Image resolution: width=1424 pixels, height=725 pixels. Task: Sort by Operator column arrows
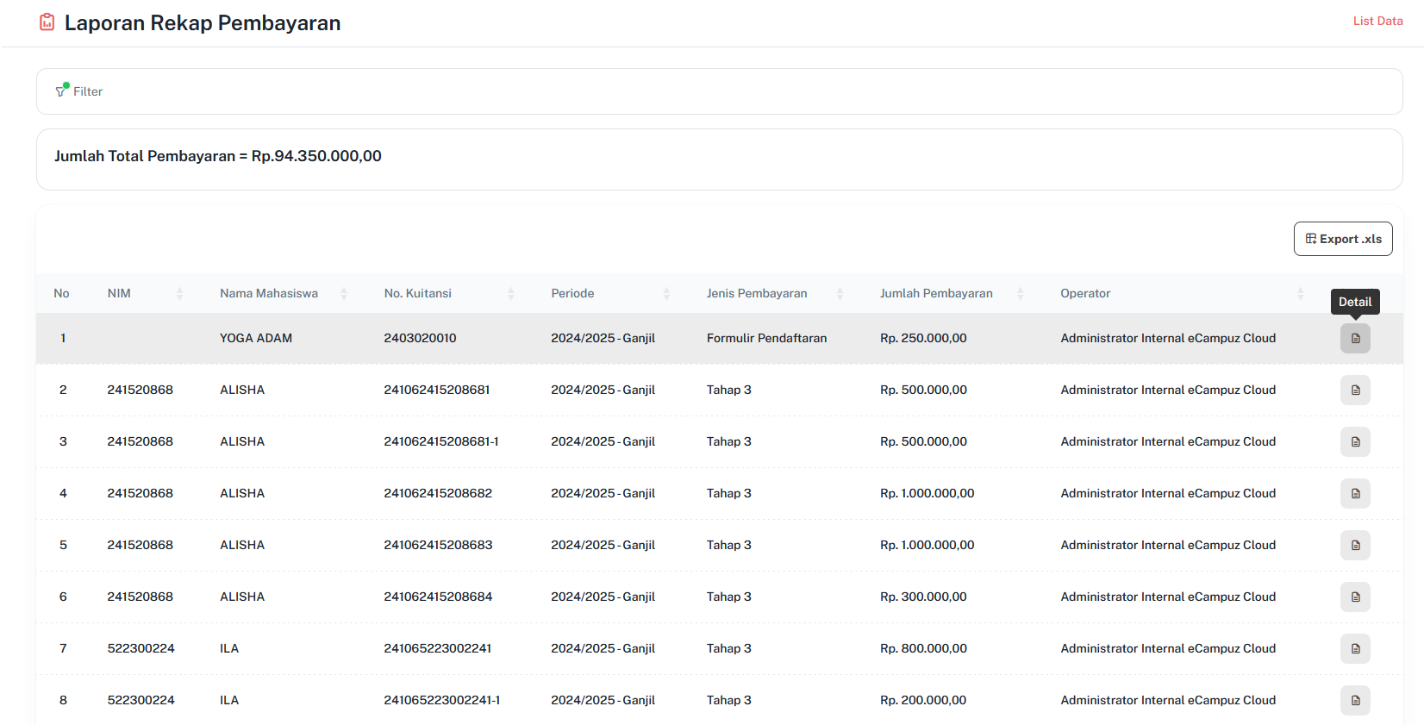1301,293
